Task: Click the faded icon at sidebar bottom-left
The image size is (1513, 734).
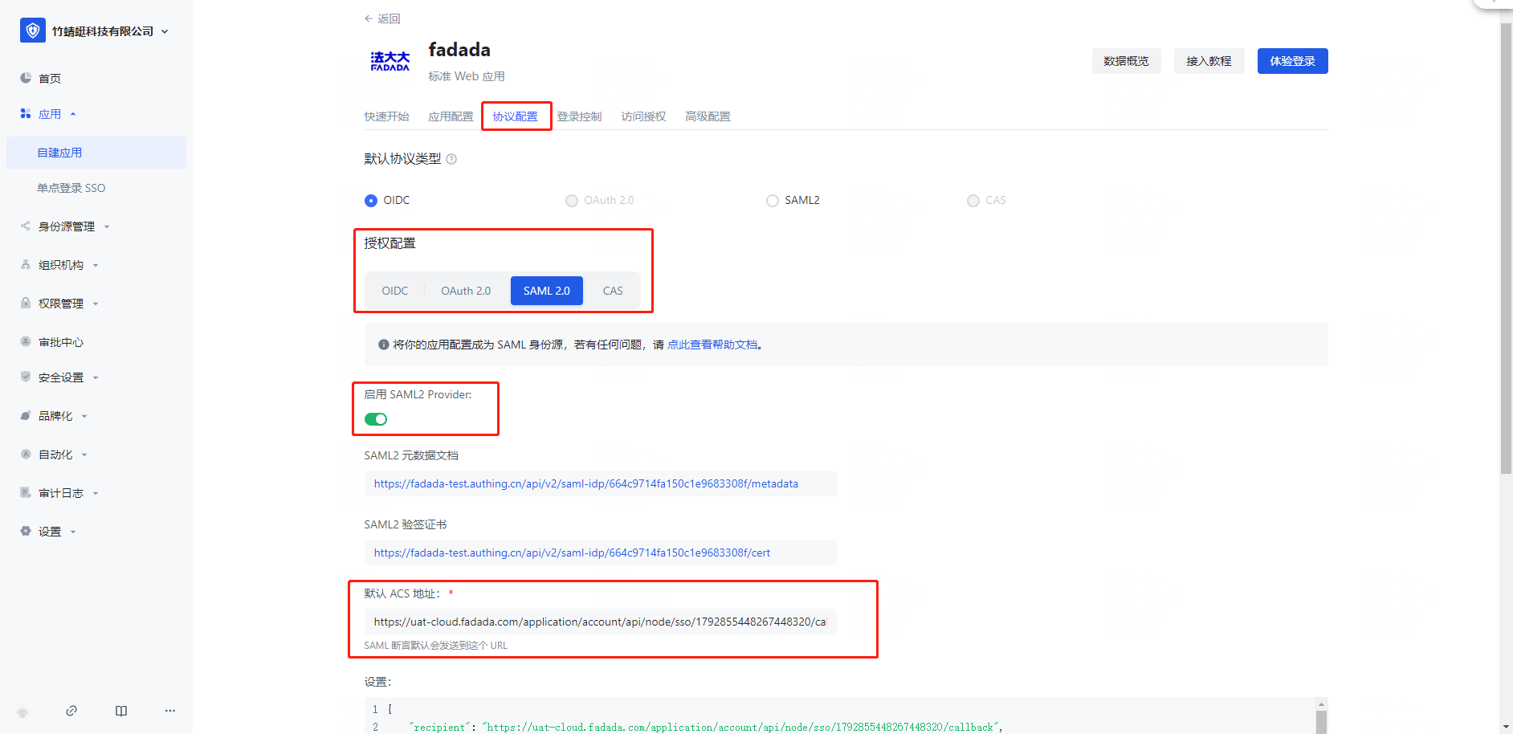Action: [22, 712]
